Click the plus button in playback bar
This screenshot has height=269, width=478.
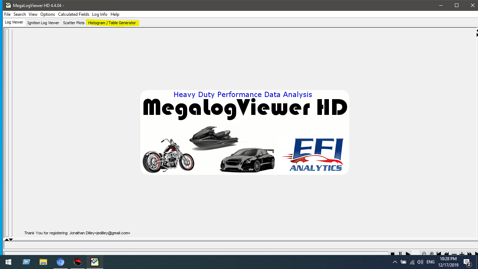click(462, 254)
